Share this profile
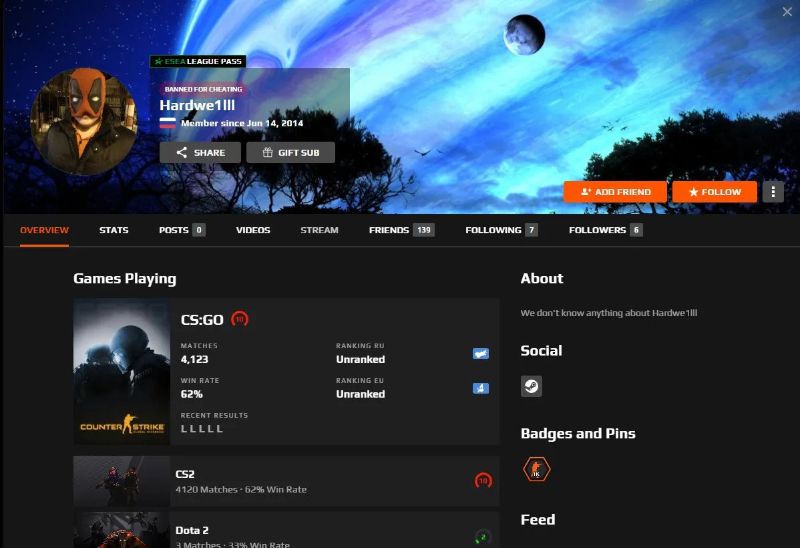 click(200, 152)
